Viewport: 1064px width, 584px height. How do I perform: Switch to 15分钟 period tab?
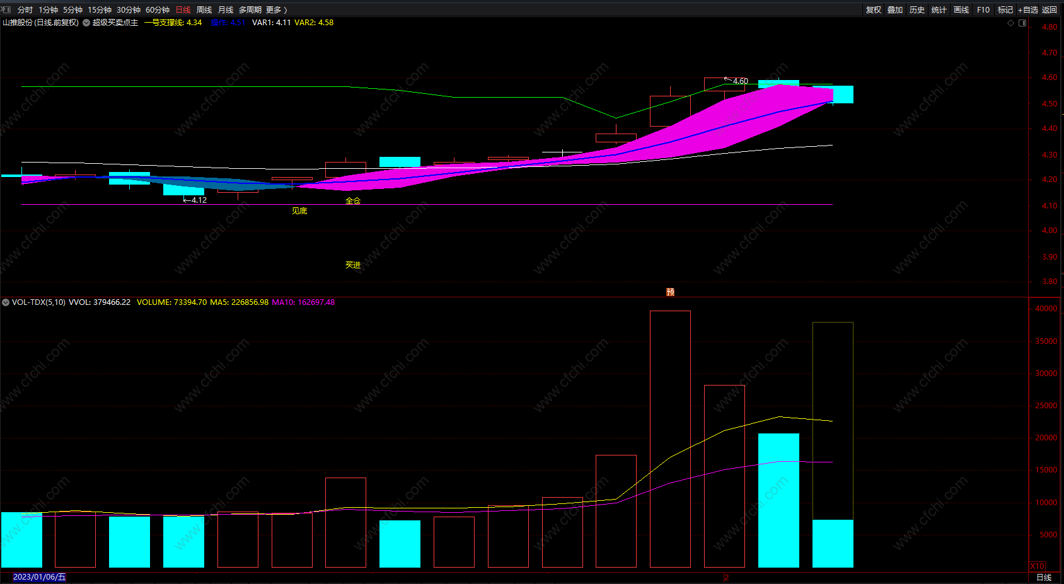click(x=100, y=9)
